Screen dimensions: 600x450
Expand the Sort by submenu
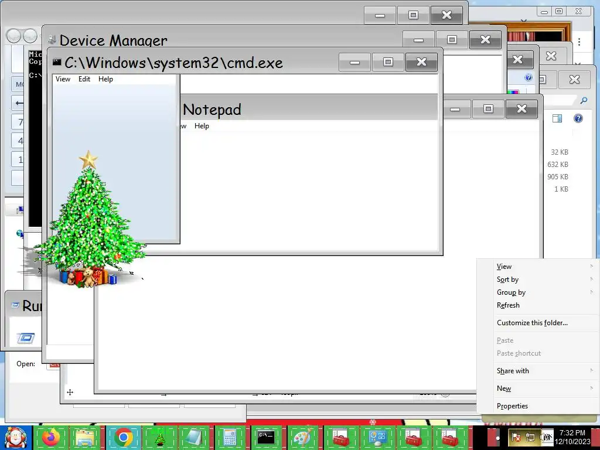tap(538, 279)
